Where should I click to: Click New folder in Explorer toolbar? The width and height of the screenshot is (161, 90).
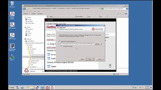[40, 14]
